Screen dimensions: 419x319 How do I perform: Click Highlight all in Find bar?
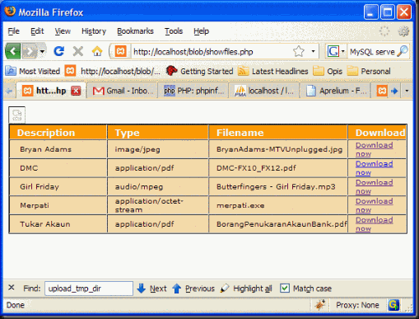click(x=246, y=289)
